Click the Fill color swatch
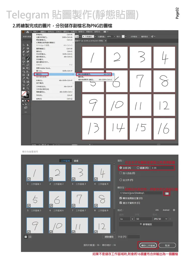 pyautogui.click(x=24, y=94)
